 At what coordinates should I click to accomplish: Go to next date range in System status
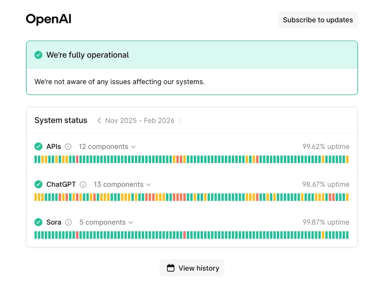pos(180,121)
